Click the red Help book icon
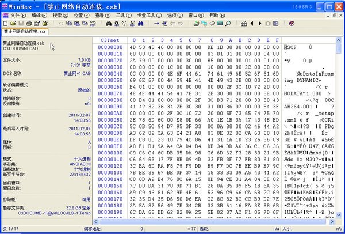 tap(292, 24)
